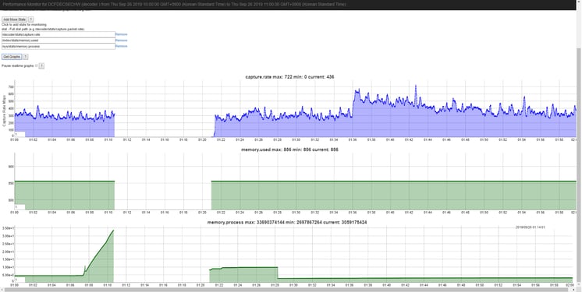The width and height of the screenshot is (582, 292).
Task: Click the Capture Rate Mbps axis label
Action: click(x=4, y=111)
